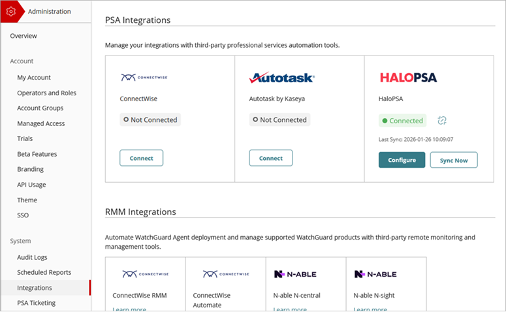The image size is (506, 312).
Task: Click the N-able N-sight name
Action: [374, 296]
